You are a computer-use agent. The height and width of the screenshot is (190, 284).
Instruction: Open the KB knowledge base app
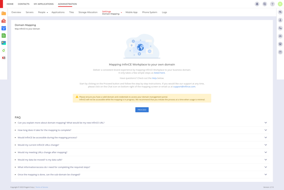[x=4, y=58]
